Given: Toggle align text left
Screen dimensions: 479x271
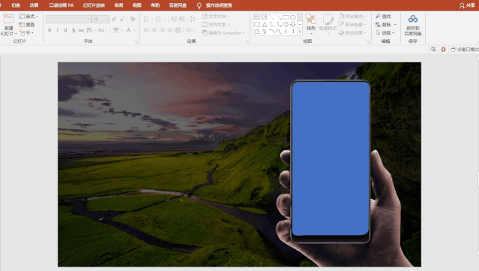Looking at the screenshot, I should click(146, 30).
